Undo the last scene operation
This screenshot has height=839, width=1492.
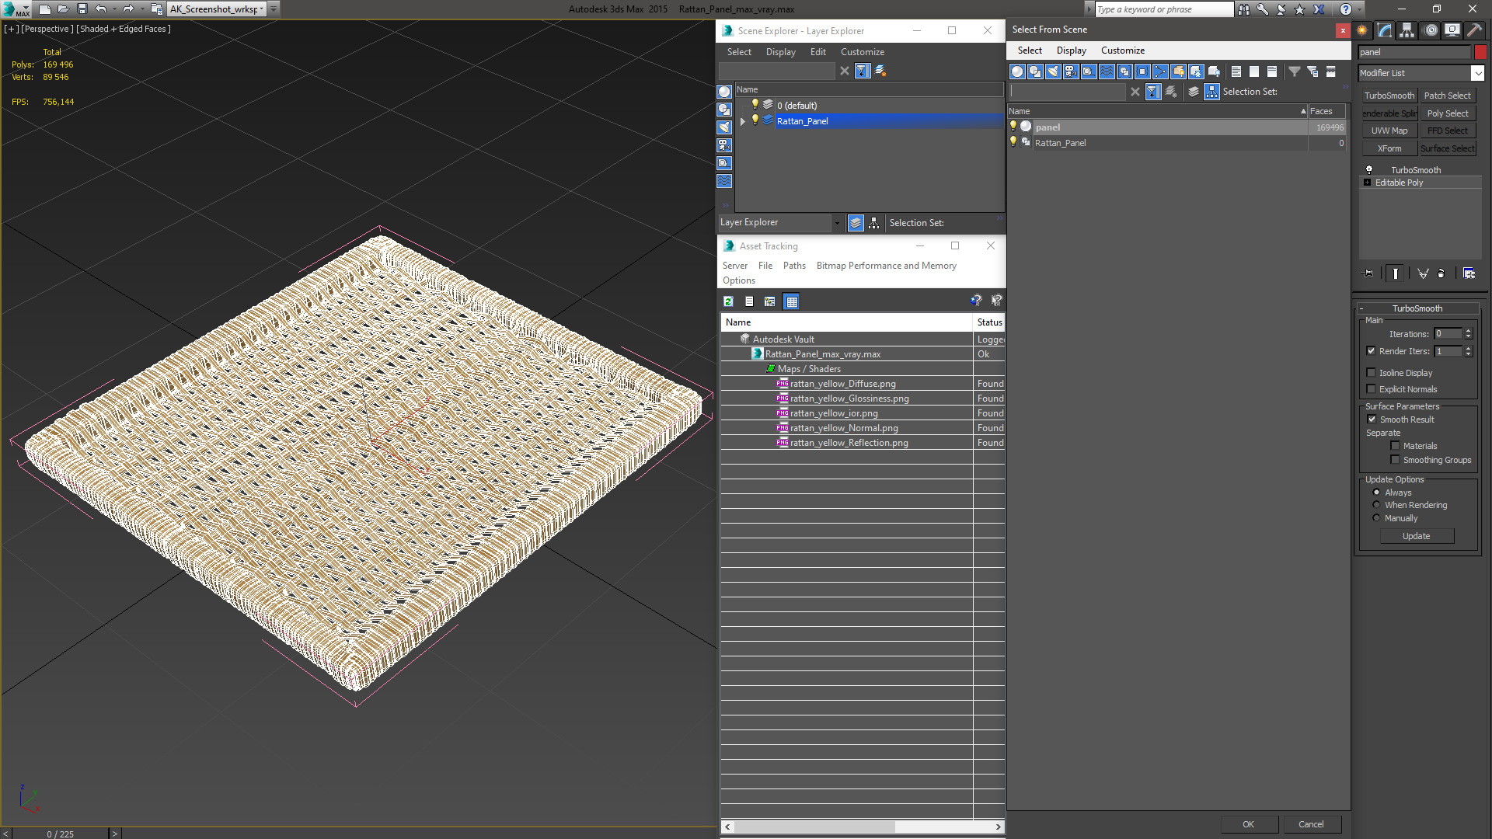pos(101,9)
